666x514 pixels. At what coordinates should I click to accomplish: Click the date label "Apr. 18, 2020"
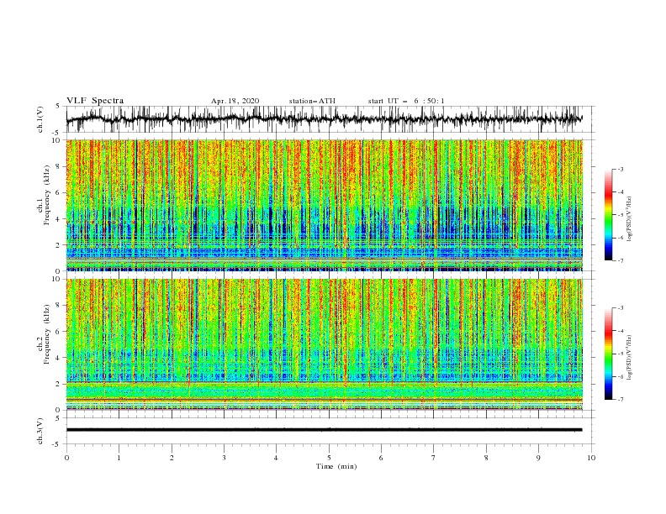click(x=235, y=101)
